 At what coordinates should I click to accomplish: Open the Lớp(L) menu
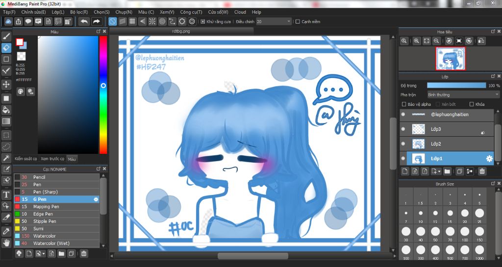(x=58, y=12)
